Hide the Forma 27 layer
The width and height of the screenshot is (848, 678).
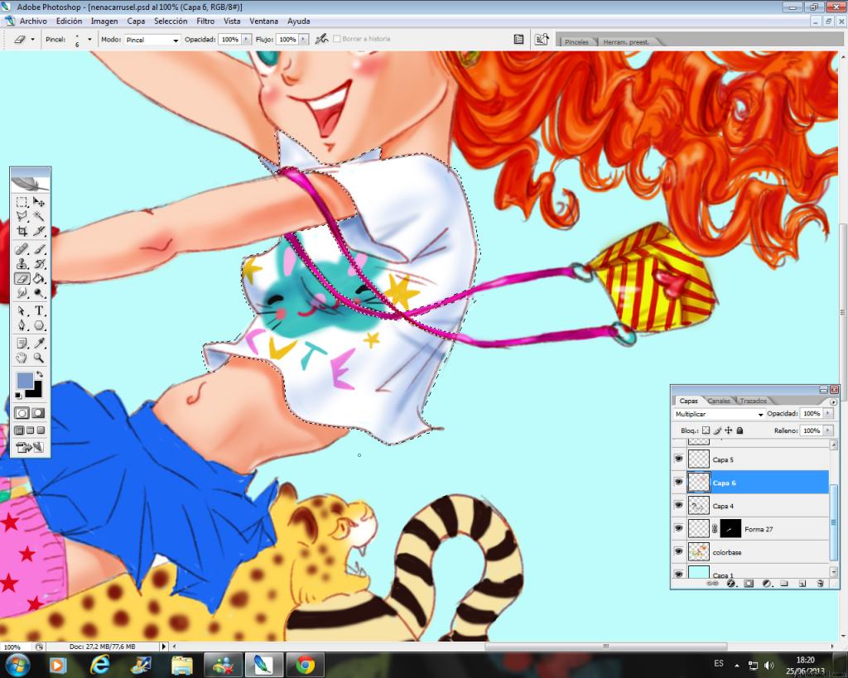pos(679,529)
